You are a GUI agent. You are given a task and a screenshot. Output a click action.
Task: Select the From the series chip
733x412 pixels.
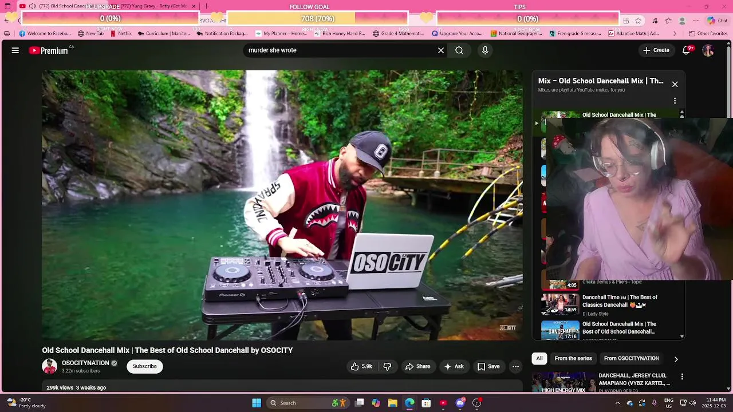click(x=573, y=358)
